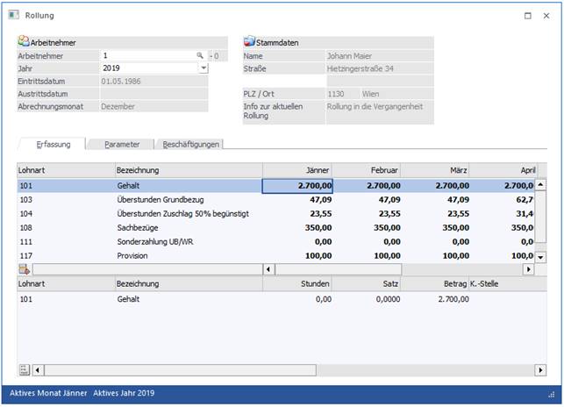Click the Arbeitnehmer search magnifier icon
The image size is (564, 407).
(200, 55)
